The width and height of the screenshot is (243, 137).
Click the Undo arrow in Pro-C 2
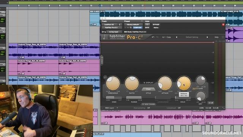pyautogui.click(x=153, y=37)
